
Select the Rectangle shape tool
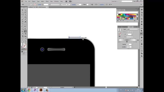(x=25, y=17)
